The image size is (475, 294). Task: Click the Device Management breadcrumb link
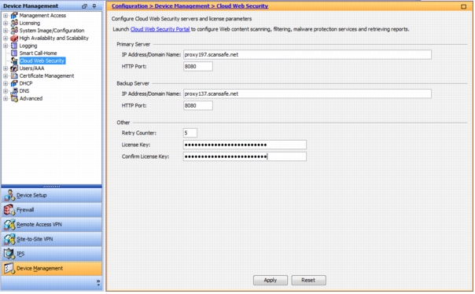(x=182, y=6)
